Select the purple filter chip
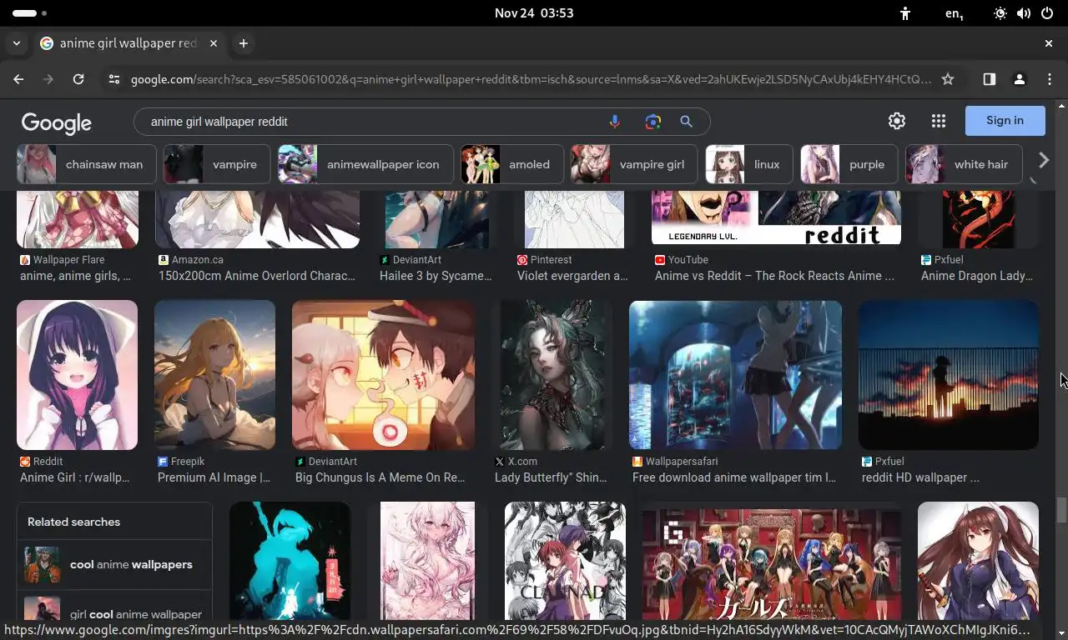 click(x=849, y=164)
